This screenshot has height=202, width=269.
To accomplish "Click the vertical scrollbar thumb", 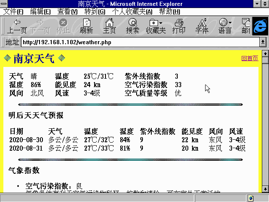I will 265,60.
